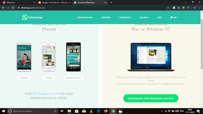Reload the current page
This screenshot has width=203, height=114.
(13, 8)
